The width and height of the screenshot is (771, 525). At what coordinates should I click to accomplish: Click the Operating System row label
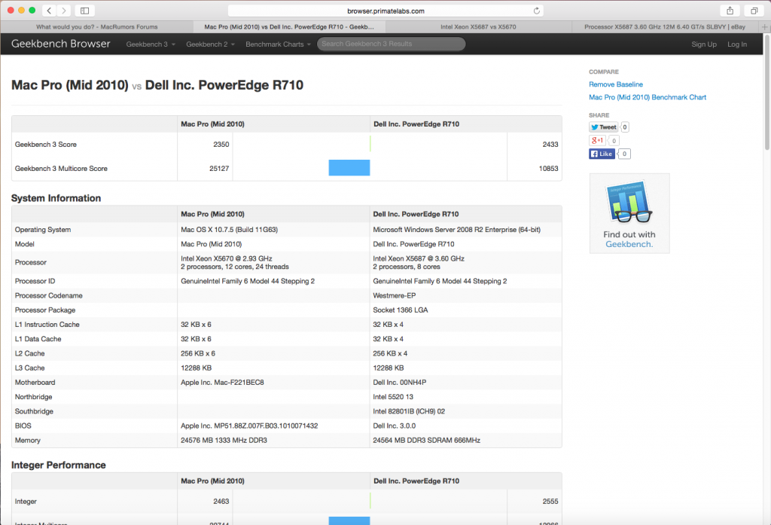43,230
